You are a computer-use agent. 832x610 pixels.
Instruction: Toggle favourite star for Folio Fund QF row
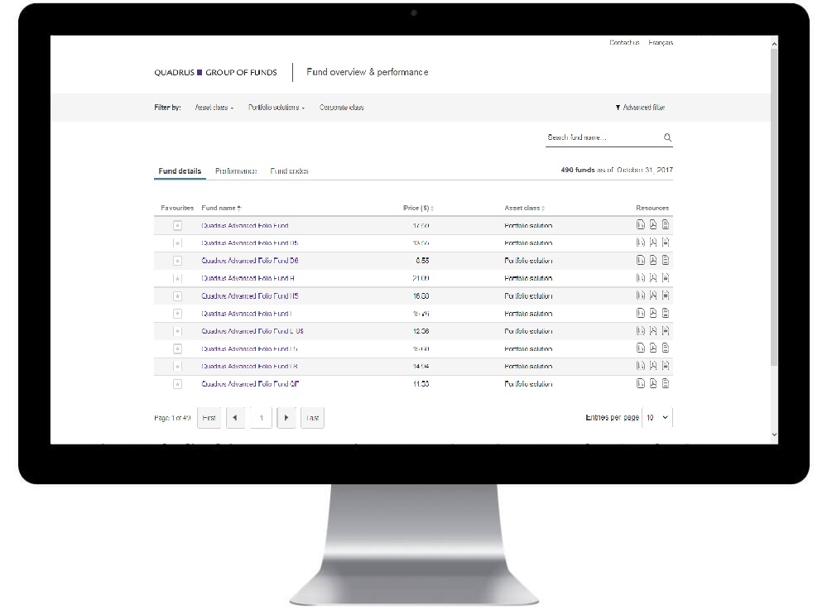[x=177, y=384]
